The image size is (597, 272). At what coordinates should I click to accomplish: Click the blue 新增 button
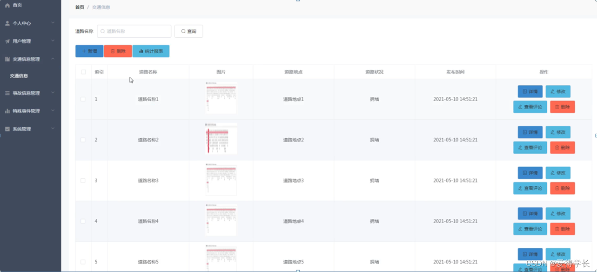coord(89,51)
